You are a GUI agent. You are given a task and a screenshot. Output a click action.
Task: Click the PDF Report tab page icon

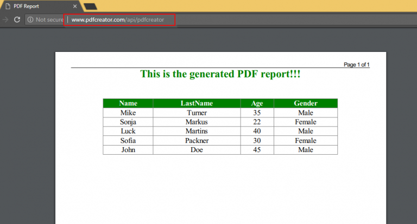tap(8, 6)
